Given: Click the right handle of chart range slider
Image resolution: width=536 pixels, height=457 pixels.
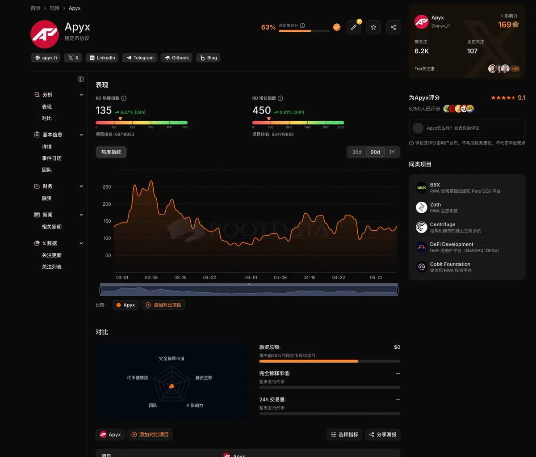Looking at the screenshot, I should point(397,291).
